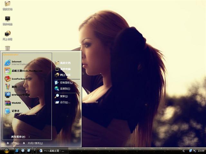206x154 pixels.
Task: Click the globe icon in Quick Launch
Action: (x=23, y=151)
